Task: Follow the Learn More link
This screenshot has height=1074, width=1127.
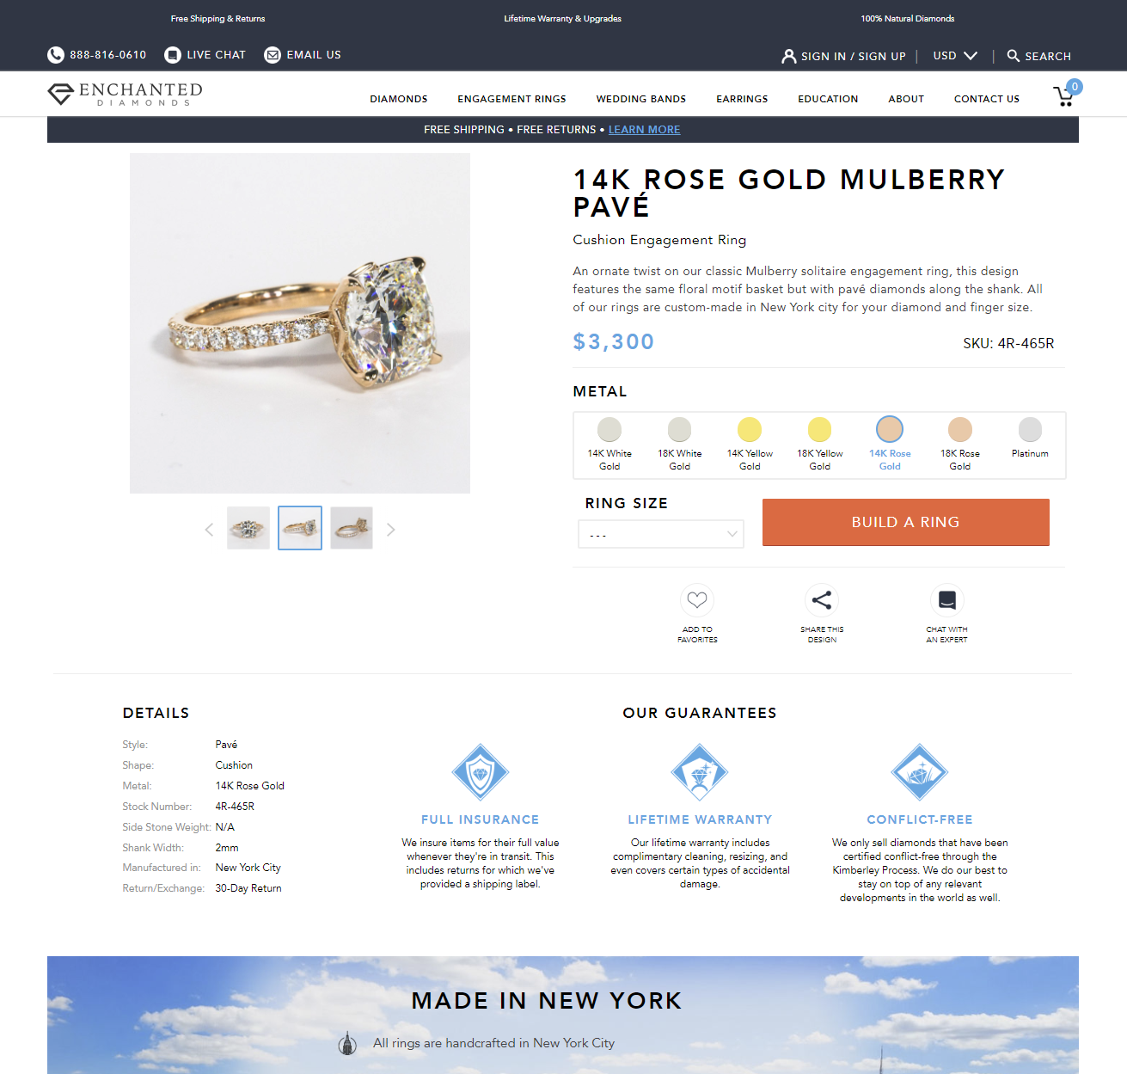Action: pos(644,130)
